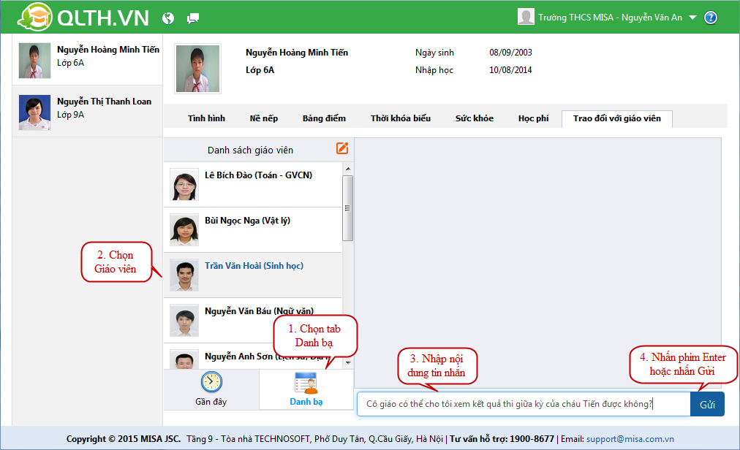The height and width of the screenshot is (450, 740).
Task: Click the teacher list scroll up arrow
Action: (348, 169)
